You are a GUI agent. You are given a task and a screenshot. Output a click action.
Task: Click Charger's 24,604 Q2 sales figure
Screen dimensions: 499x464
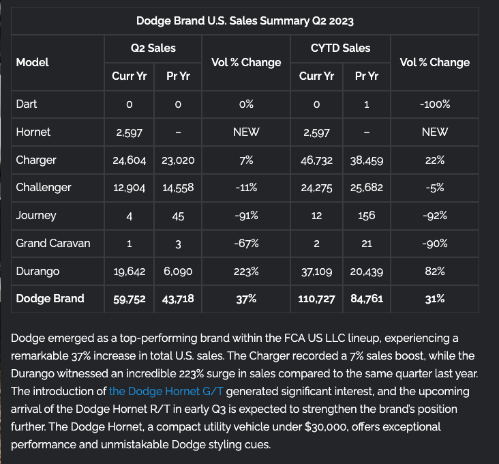pyautogui.click(x=130, y=160)
